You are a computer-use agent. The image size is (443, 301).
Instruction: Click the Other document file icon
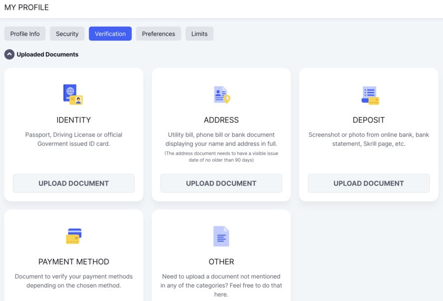point(221,236)
